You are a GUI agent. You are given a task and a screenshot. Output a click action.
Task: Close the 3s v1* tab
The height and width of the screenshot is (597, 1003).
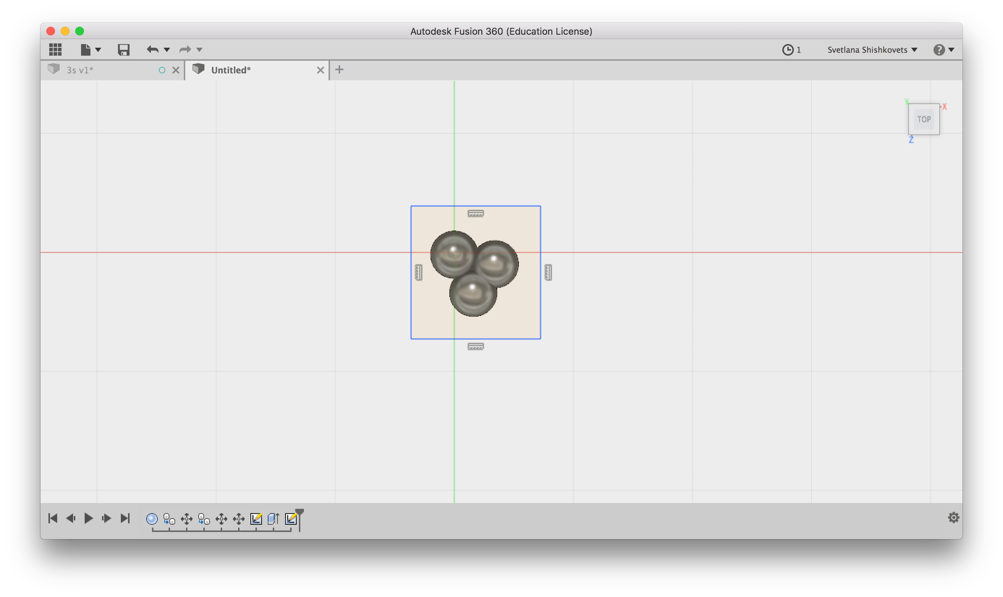pos(175,70)
